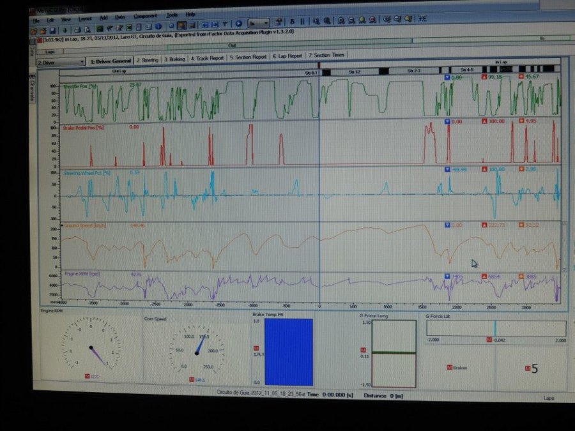
Task: Click the delta symbol icon
Action: tap(292, 22)
